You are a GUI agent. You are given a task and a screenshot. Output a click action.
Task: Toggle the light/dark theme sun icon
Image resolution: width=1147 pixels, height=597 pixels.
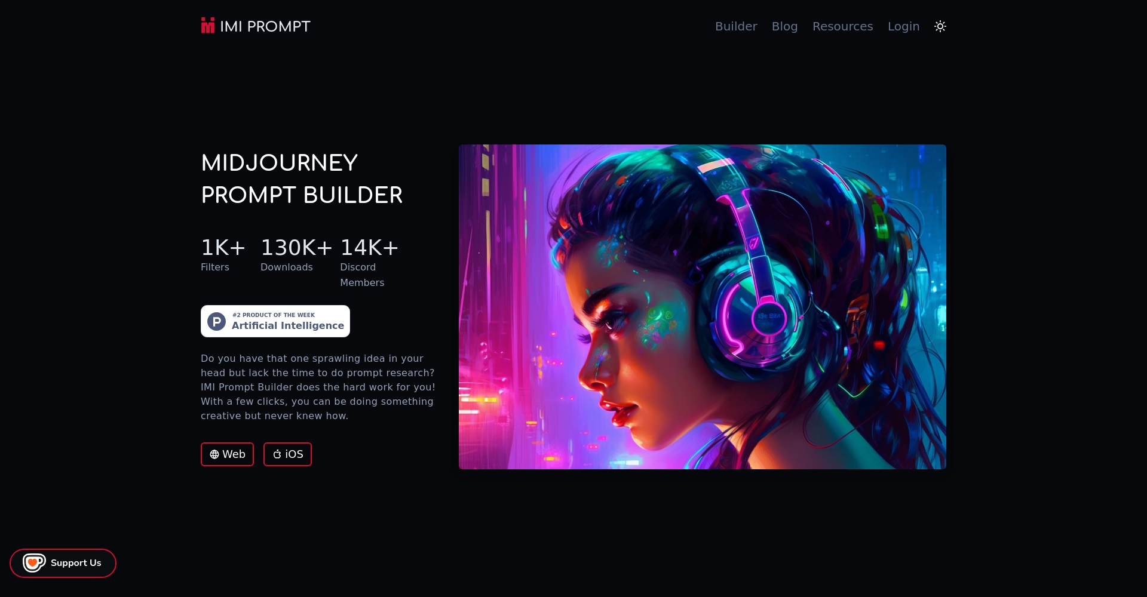(x=940, y=26)
